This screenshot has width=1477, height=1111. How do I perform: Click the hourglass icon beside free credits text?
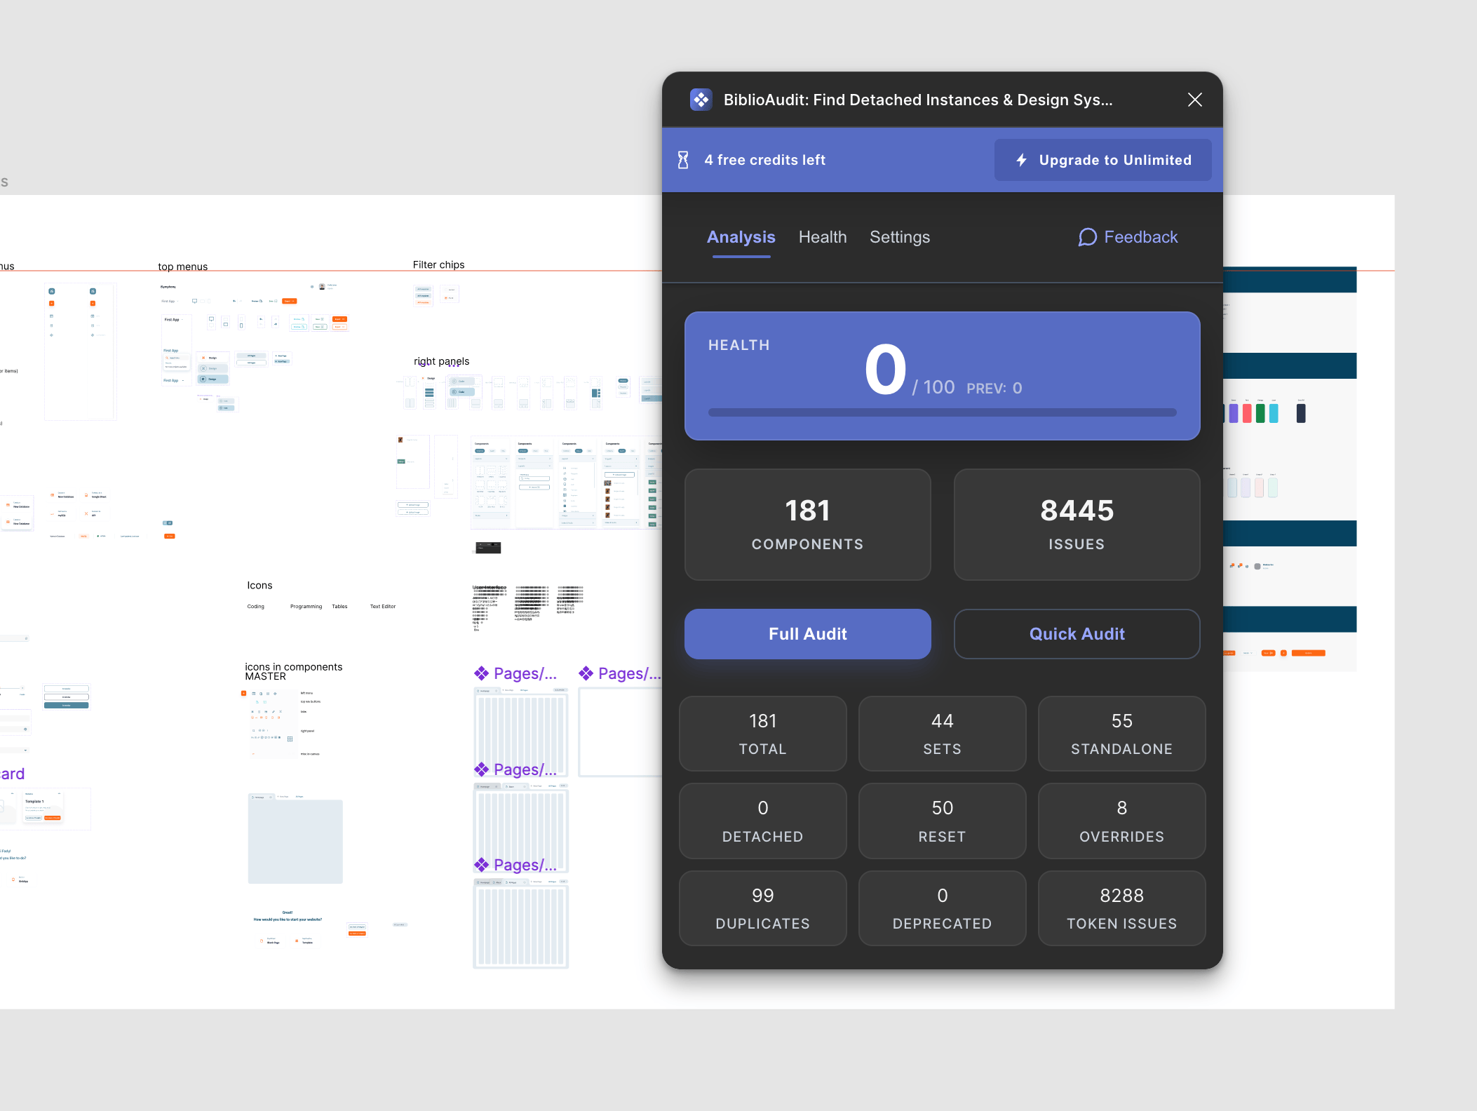coord(683,160)
